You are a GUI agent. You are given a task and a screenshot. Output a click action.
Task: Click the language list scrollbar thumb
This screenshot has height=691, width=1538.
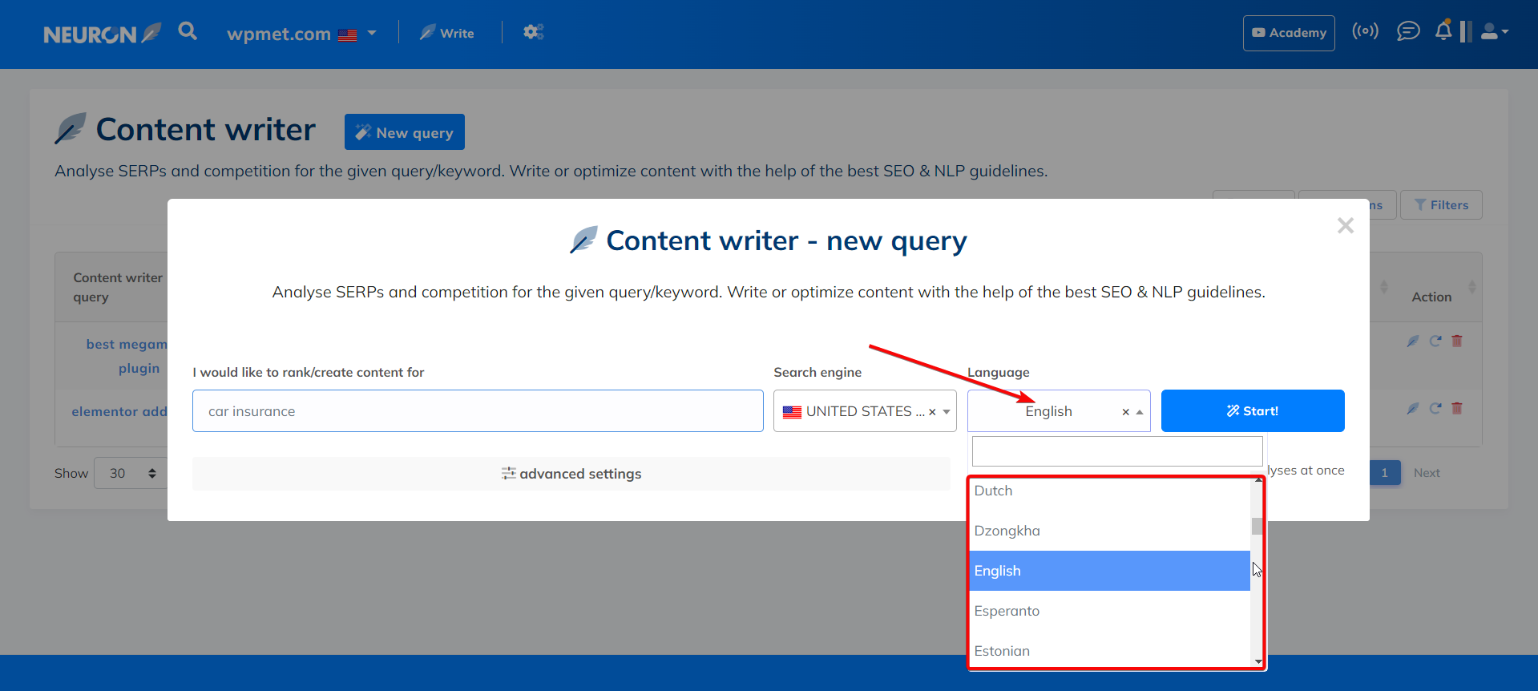1257,526
